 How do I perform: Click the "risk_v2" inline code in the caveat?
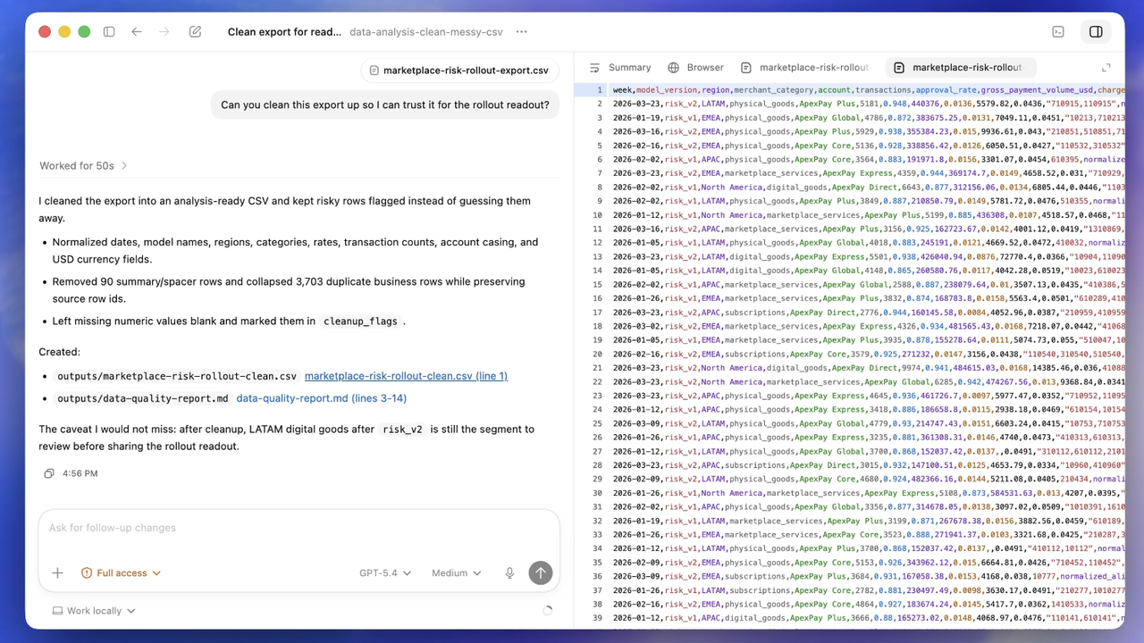(x=402, y=430)
